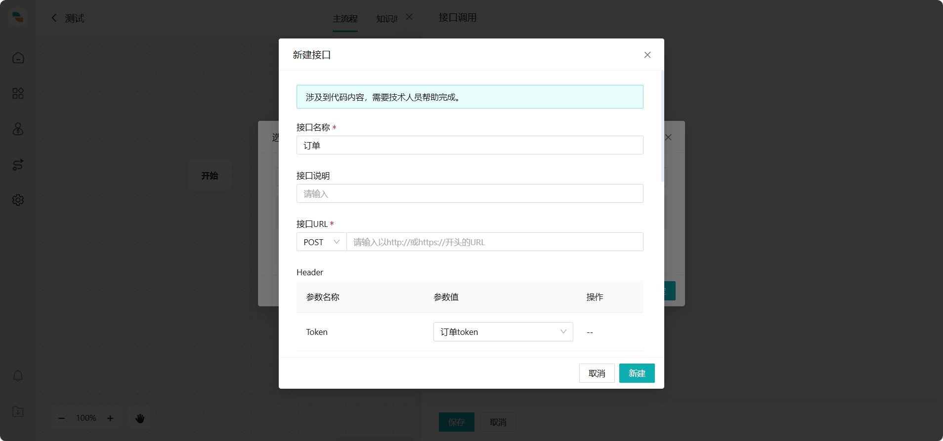The image size is (943, 441).
Task: Switch to the 主流程 tab
Action: (x=345, y=19)
